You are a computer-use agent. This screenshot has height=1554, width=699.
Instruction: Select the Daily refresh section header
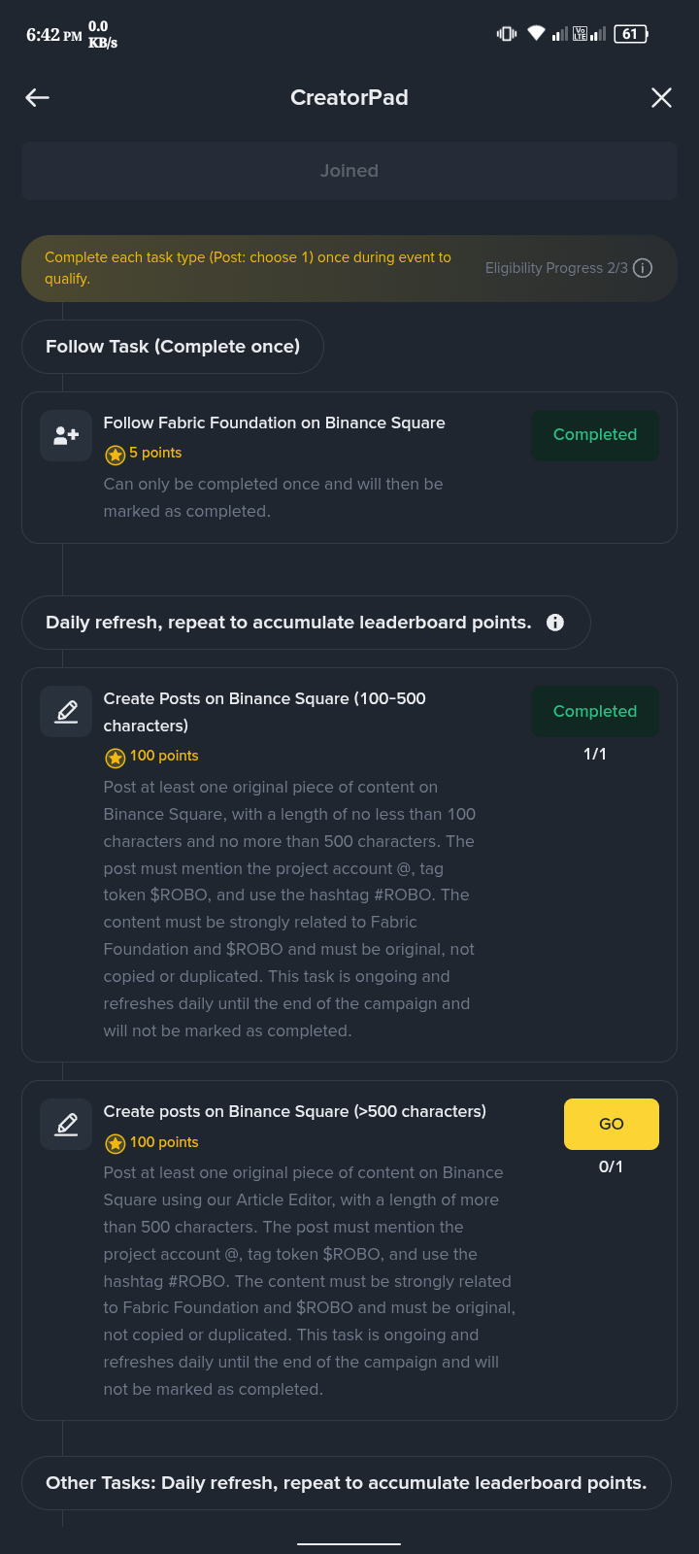[288, 623]
